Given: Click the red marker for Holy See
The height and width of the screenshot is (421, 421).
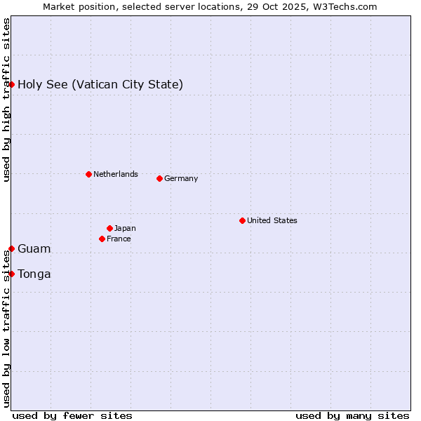Looking at the screenshot, I should coord(12,85).
